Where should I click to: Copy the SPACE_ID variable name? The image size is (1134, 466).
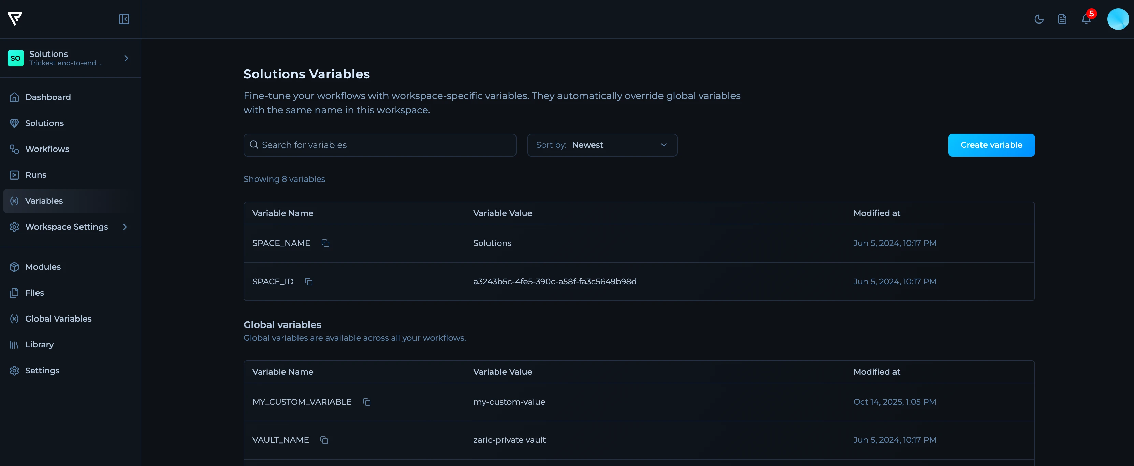(309, 281)
